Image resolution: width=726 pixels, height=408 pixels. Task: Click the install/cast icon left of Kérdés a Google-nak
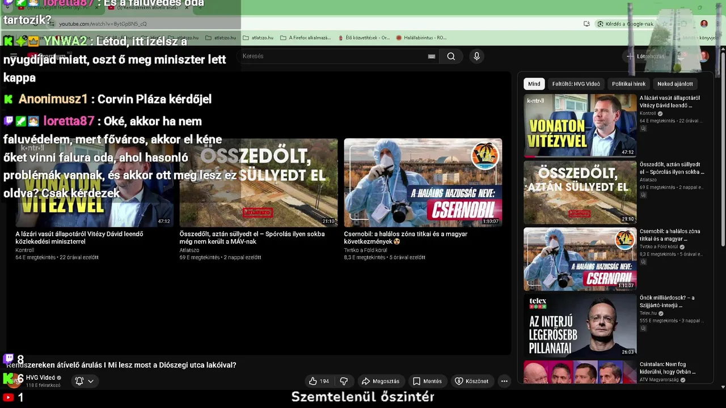(x=586, y=24)
